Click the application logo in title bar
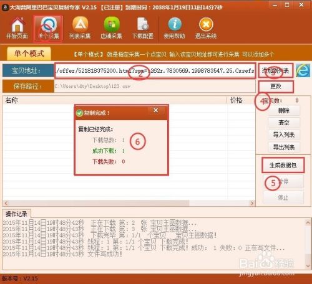Image resolution: width=312 pixels, height=284 pixels. 6,7
